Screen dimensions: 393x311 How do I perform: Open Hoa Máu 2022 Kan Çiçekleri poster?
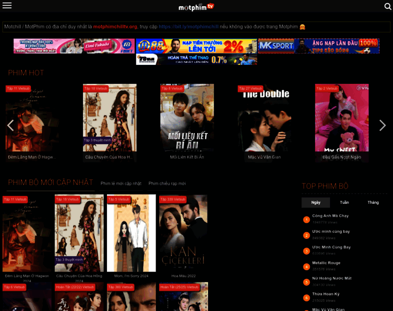click(x=184, y=233)
